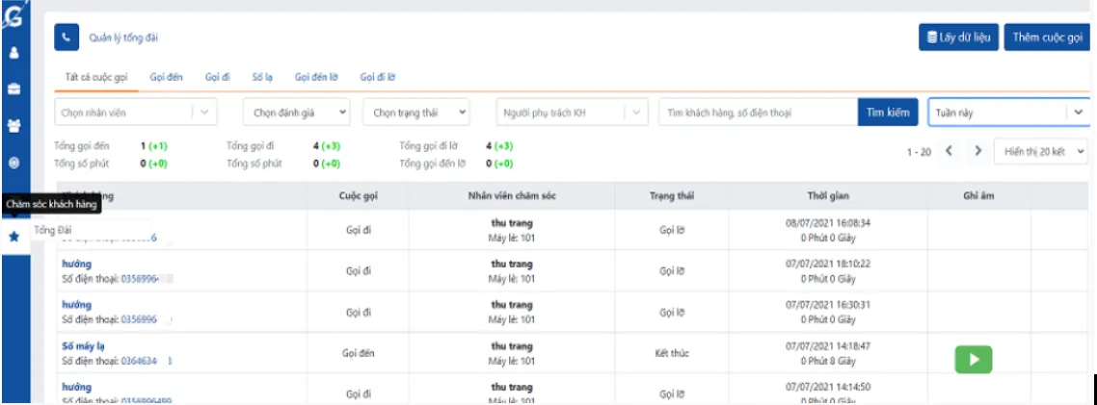Click the Thêm cuộc gọi button

[x=1047, y=38]
